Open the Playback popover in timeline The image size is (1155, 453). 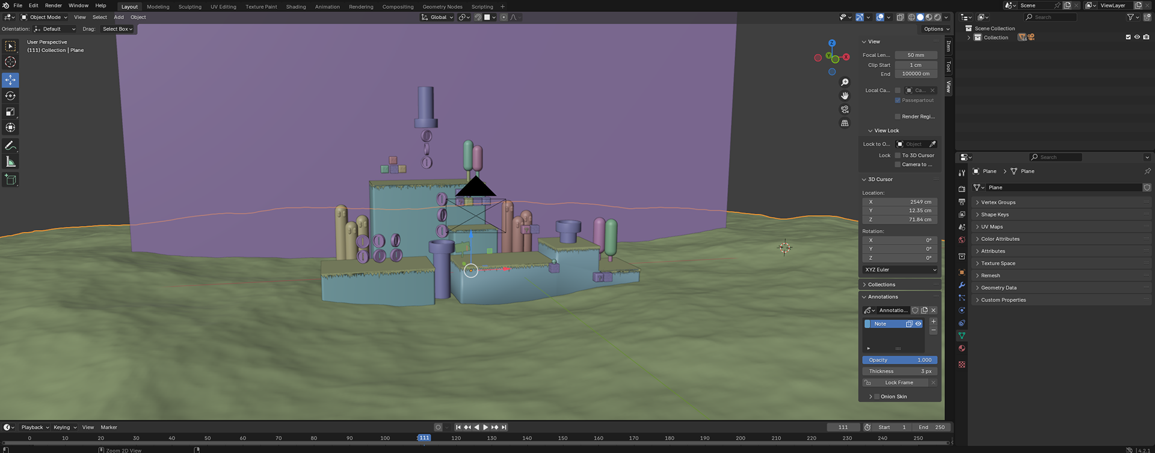pyautogui.click(x=35, y=427)
